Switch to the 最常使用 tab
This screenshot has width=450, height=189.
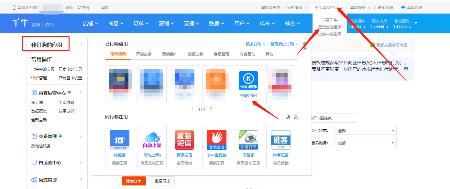click(118, 54)
